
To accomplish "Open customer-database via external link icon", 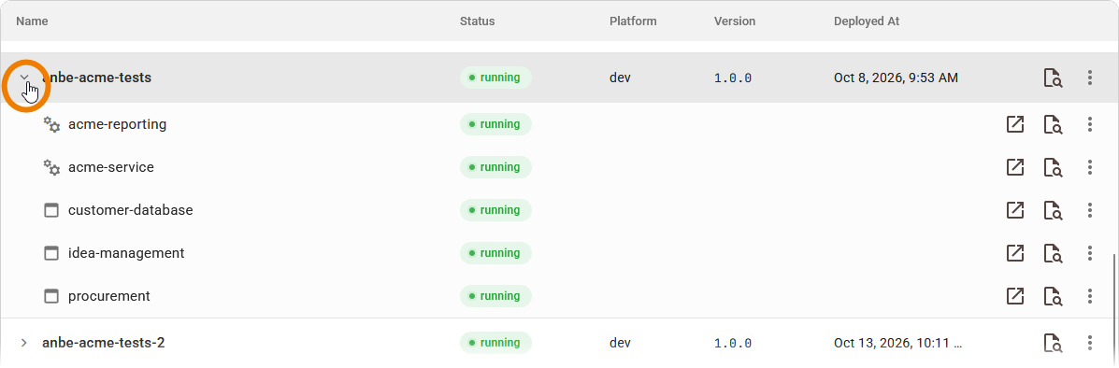I will pyautogui.click(x=1015, y=209).
